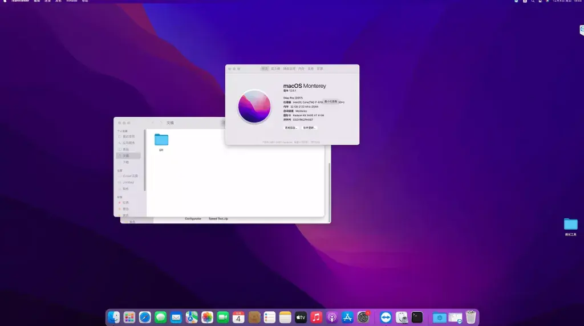Click the macOS Monterey title text
The height and width of the screenshot is (326, 584).
click(x=305, y=86)
